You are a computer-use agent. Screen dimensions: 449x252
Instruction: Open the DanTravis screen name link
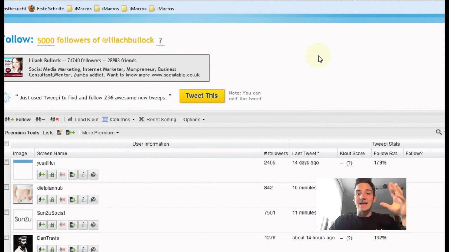(48, 238)
